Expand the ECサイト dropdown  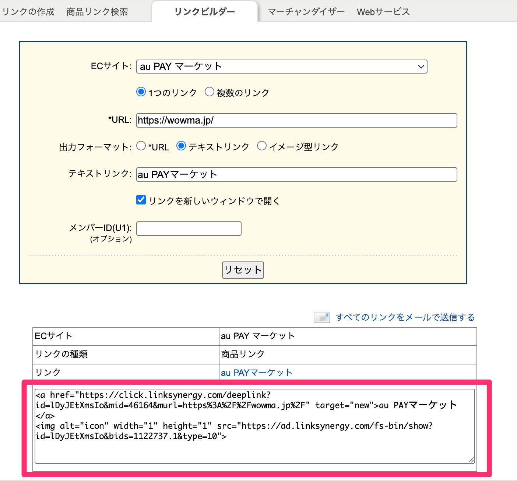pyautogui.click(x=282, y=67)
